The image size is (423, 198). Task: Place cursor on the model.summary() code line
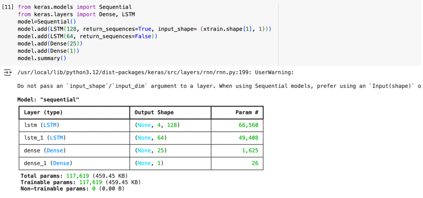click(42, 58)
